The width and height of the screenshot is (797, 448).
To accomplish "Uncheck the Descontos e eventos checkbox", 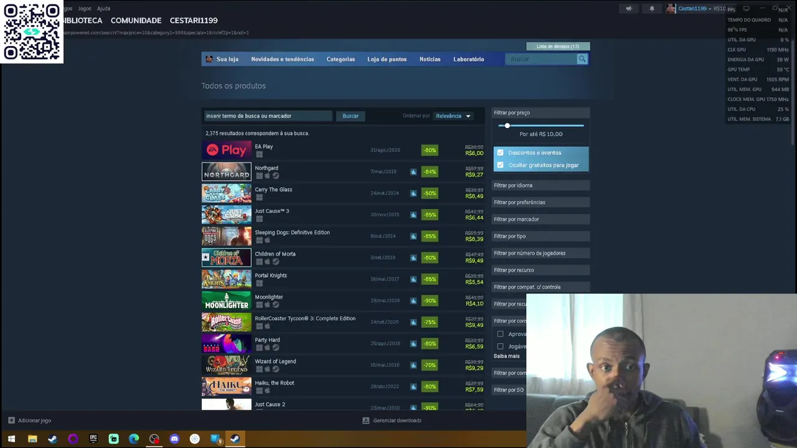I will [500, 152].
